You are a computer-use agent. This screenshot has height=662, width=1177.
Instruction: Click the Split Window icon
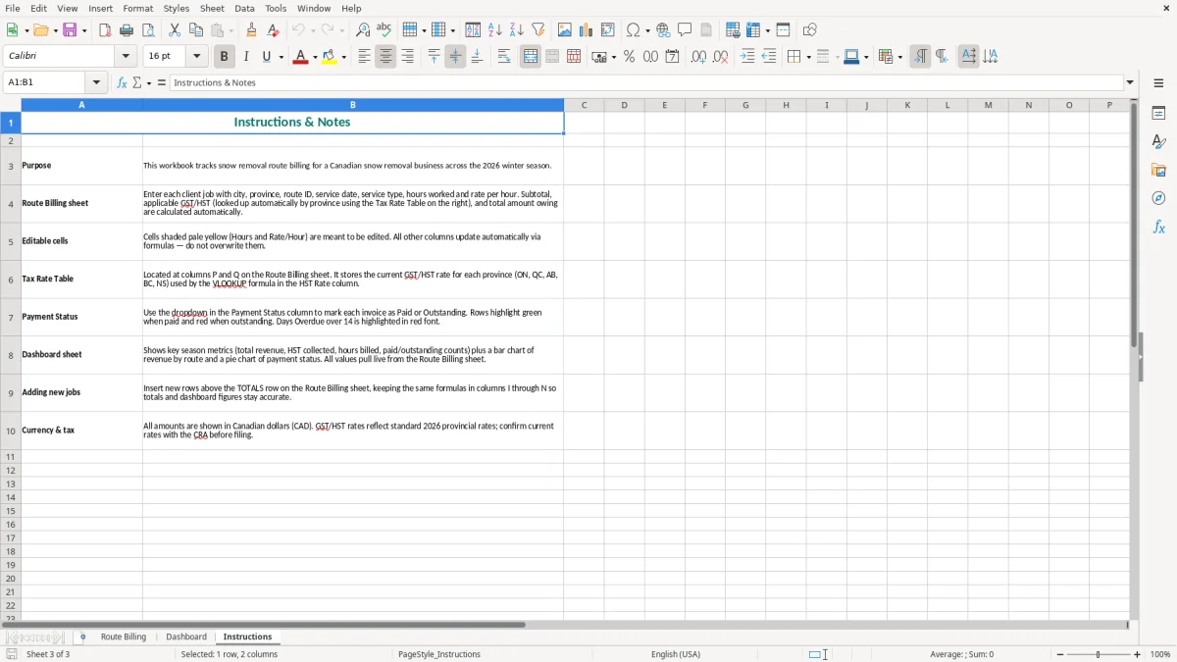tap(783, 30)
